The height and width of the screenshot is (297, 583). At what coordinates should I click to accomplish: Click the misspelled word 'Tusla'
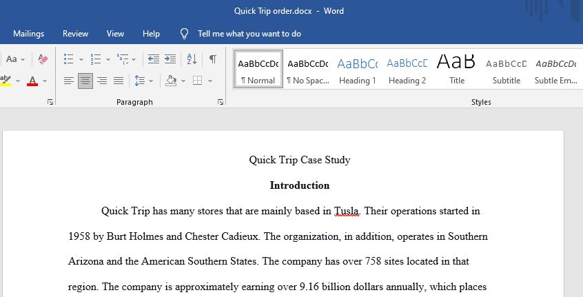point(347,211)
